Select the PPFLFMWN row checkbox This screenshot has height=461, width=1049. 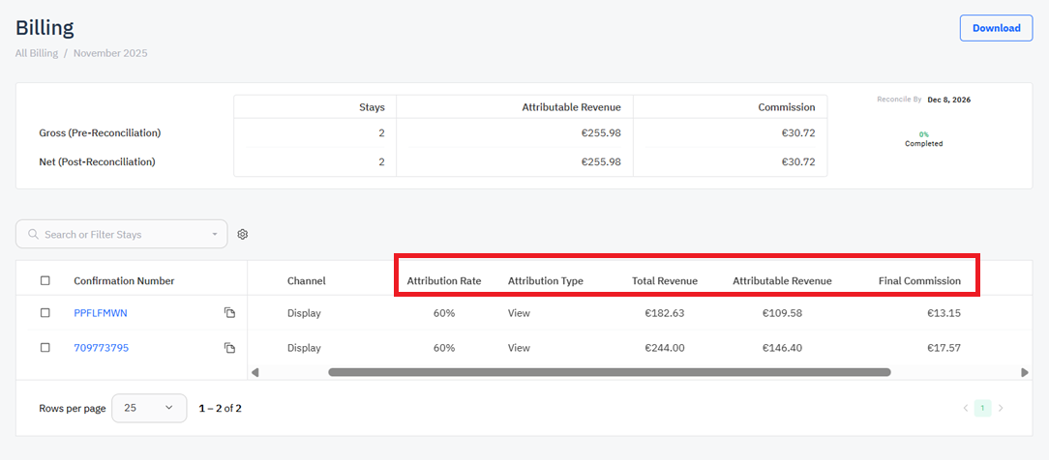coord(45,313)
